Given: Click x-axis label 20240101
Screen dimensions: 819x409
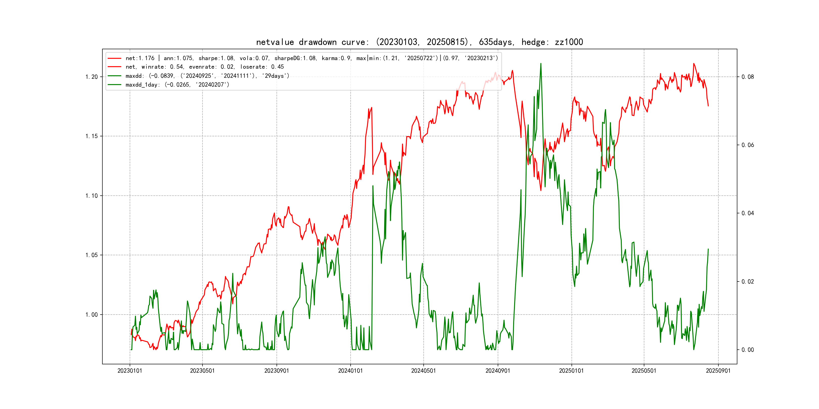Looking at the screenshot, I should 350,371.
